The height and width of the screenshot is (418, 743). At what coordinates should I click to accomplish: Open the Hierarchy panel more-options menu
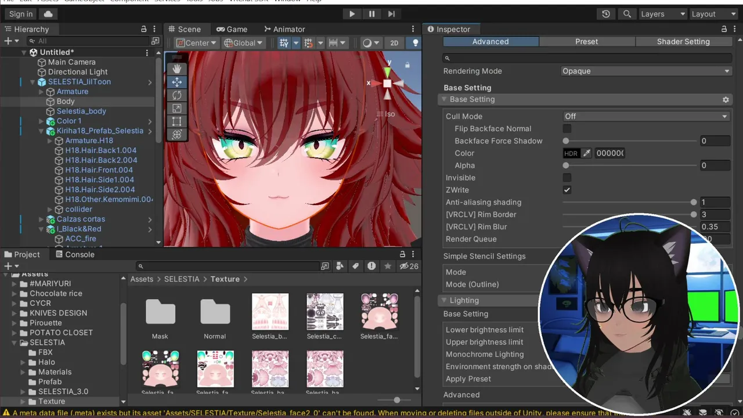[156, 29]
